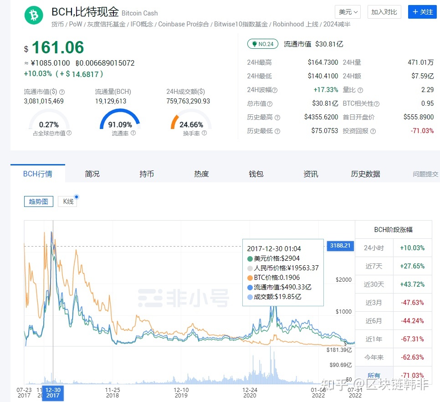Select 所有 range row
440x402 pixels.
click(x=394, y=375)
